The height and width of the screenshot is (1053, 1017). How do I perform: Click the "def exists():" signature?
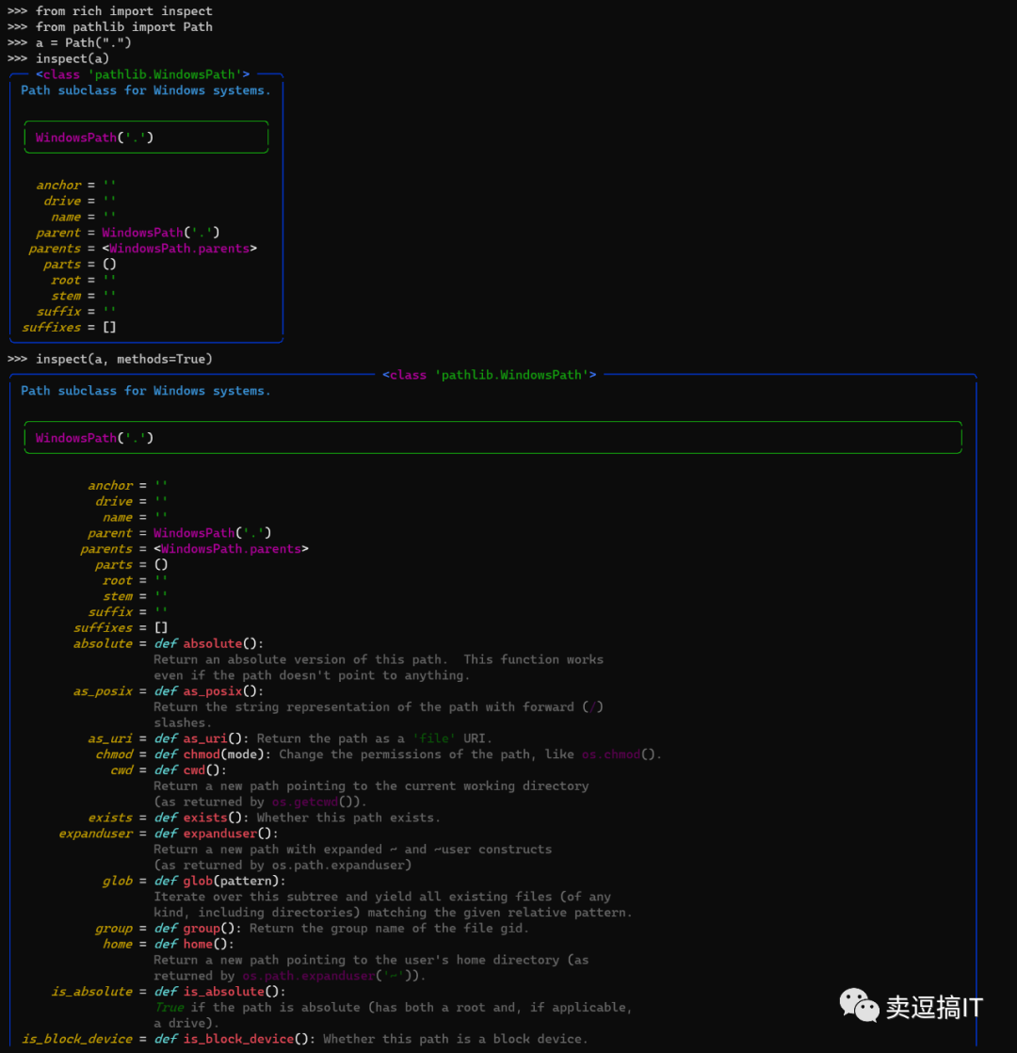202,818
